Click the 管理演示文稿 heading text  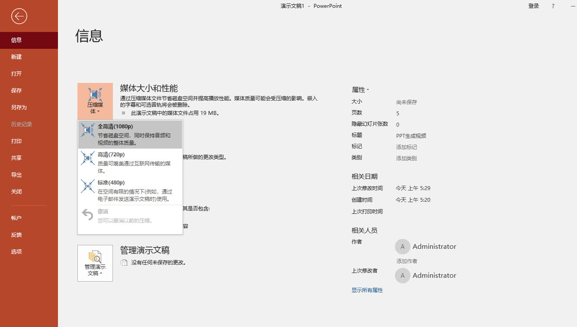coord(145,251)
